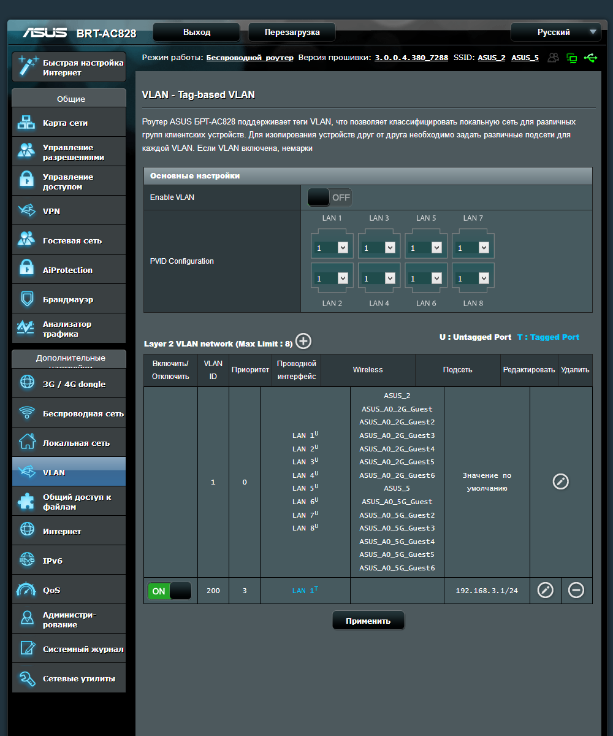
Task: Open the LAN 5 PVID dropdown
Action: 426,247
